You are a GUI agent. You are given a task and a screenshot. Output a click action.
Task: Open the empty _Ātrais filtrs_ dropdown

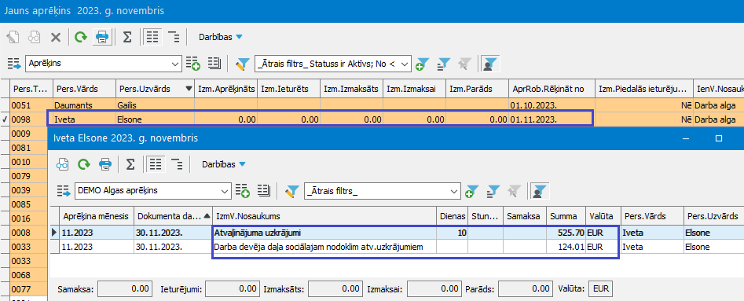tap(455, 191)
